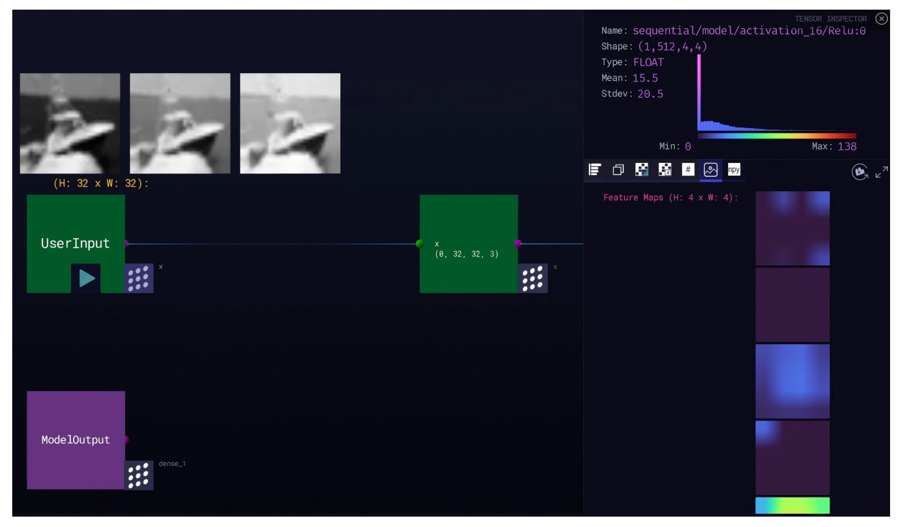
Task: Click the green input port of the x node
Action: (x=420, y=244)
